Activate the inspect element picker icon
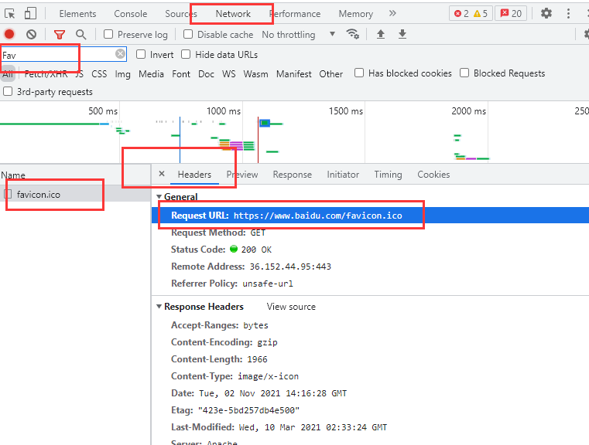Image resolution: width=589 pixels, height=445 pixels. click(x=10, y=14)
